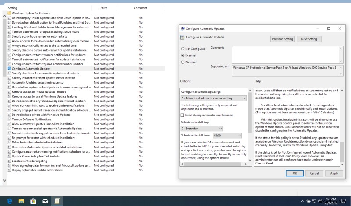Click the network icon in system tray

pos(314,201)
